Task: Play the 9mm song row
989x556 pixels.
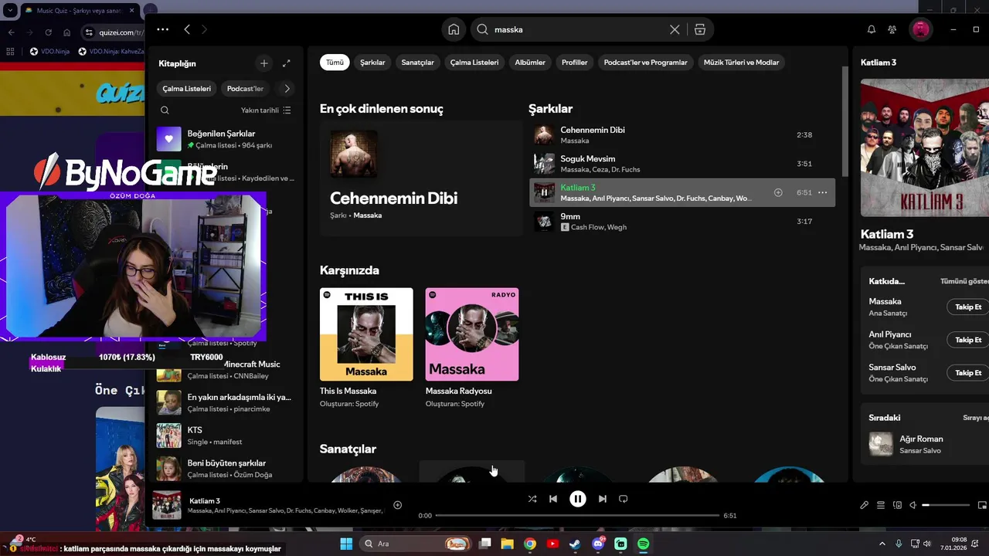Action: 682,222
